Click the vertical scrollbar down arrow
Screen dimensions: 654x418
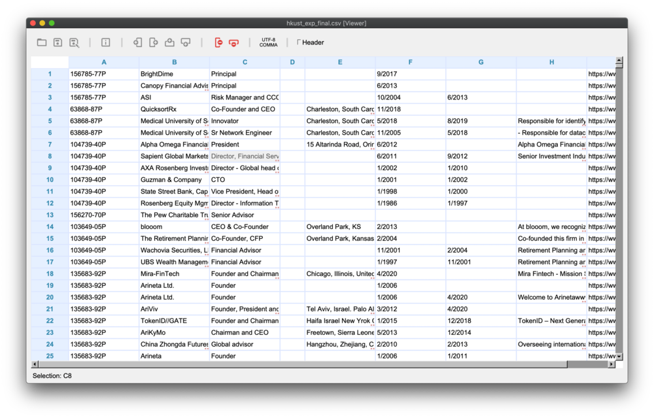point(619,357)
